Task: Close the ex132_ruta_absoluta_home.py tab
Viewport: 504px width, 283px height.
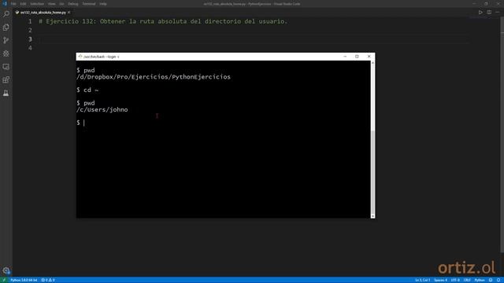Action: tap(69, 13)
